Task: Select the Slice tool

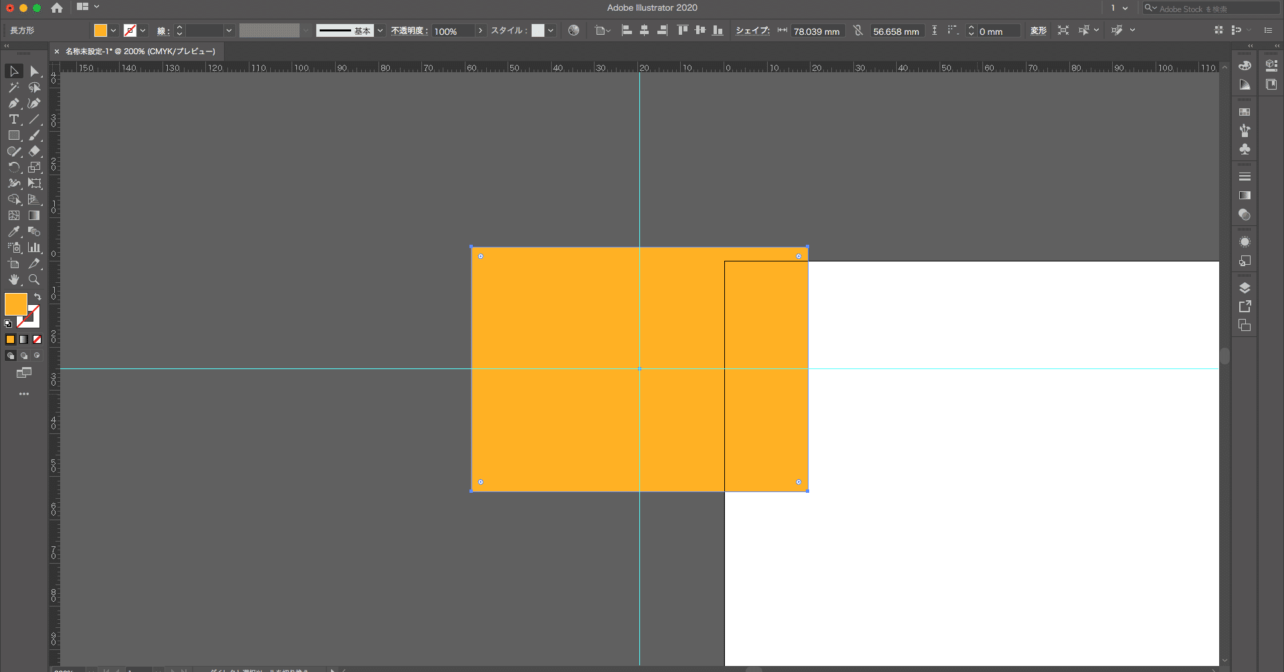Action: pyautogui.click(x=34, y=263)
